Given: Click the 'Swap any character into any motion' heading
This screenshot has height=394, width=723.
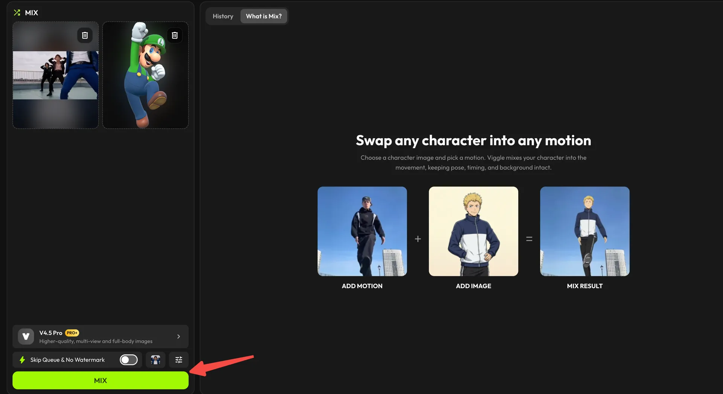Looking at the screenshot, I should point(473,140).
